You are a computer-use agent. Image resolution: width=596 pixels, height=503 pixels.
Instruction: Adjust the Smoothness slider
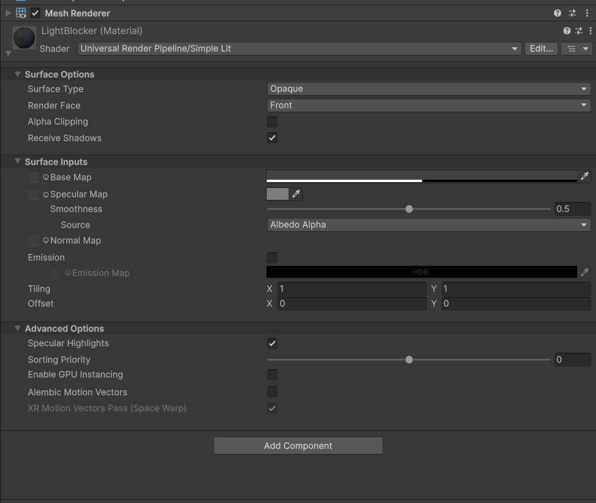(409, 209)
